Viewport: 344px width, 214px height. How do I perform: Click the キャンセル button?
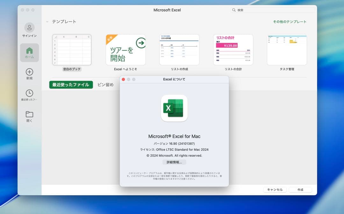click(275, 190)
